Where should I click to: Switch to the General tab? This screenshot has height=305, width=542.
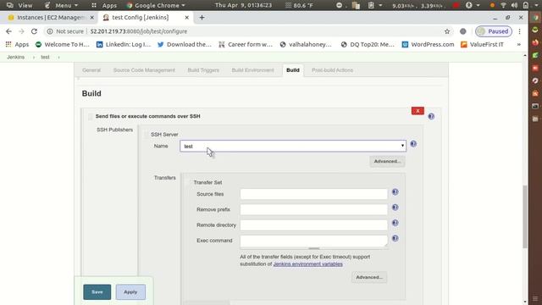coord(91,70)
